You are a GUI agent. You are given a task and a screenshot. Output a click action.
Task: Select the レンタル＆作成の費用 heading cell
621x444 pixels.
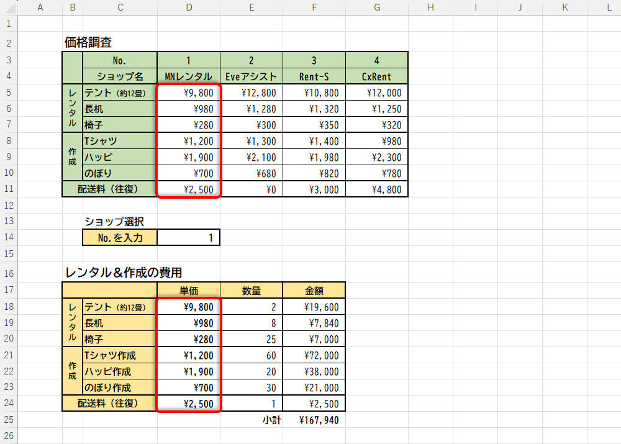pos(123,272)
